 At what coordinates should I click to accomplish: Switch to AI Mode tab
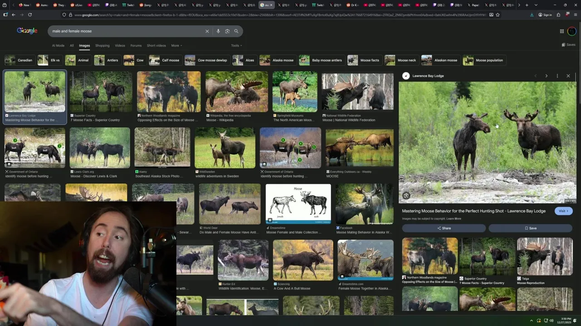pos(58,45)
